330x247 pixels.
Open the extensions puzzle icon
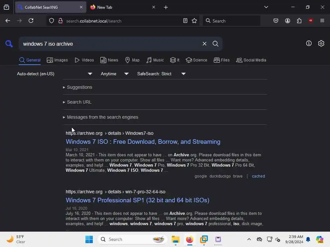point(299,21)
